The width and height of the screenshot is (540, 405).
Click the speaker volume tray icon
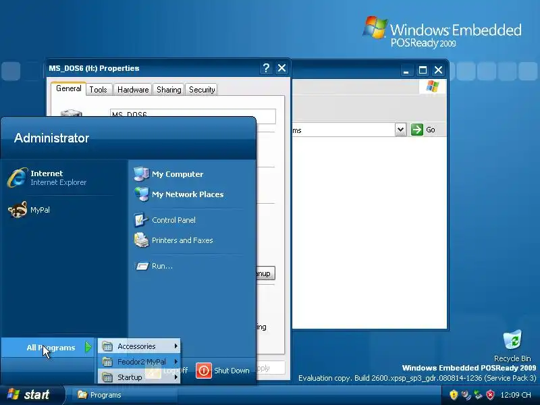pos(466,395)
